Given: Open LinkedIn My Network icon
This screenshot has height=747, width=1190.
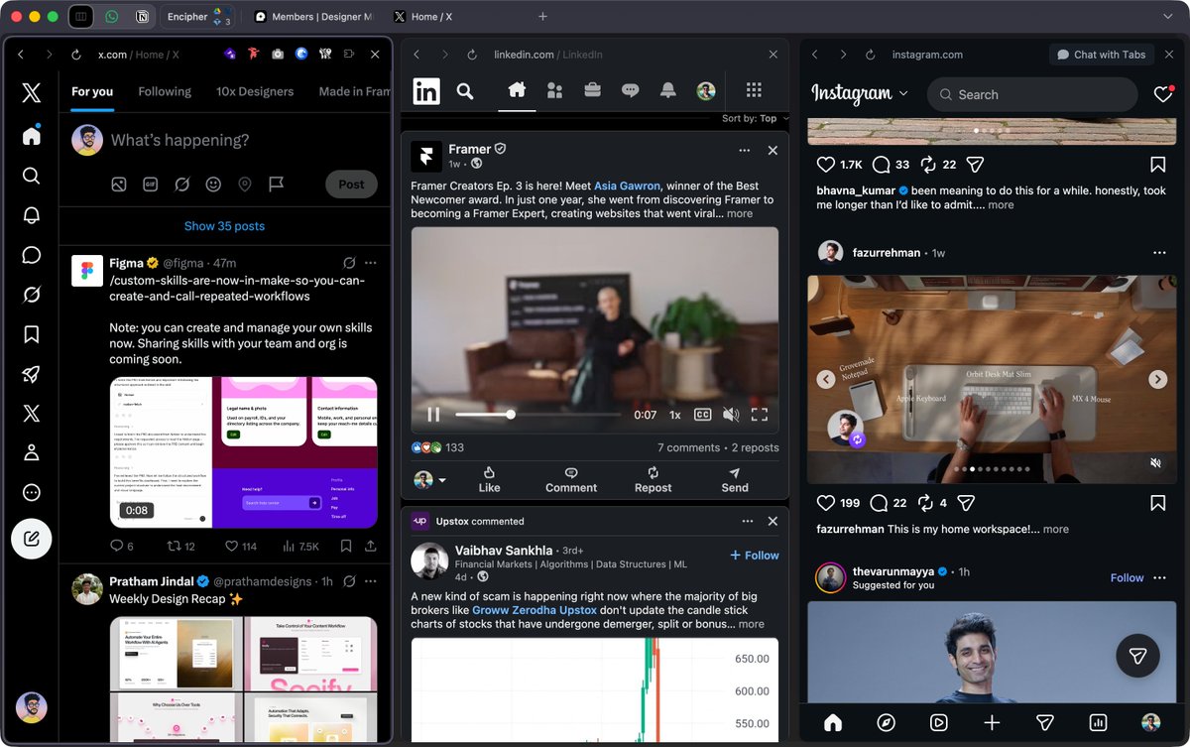Looking at the screenshot, I should tap(554, 91).
